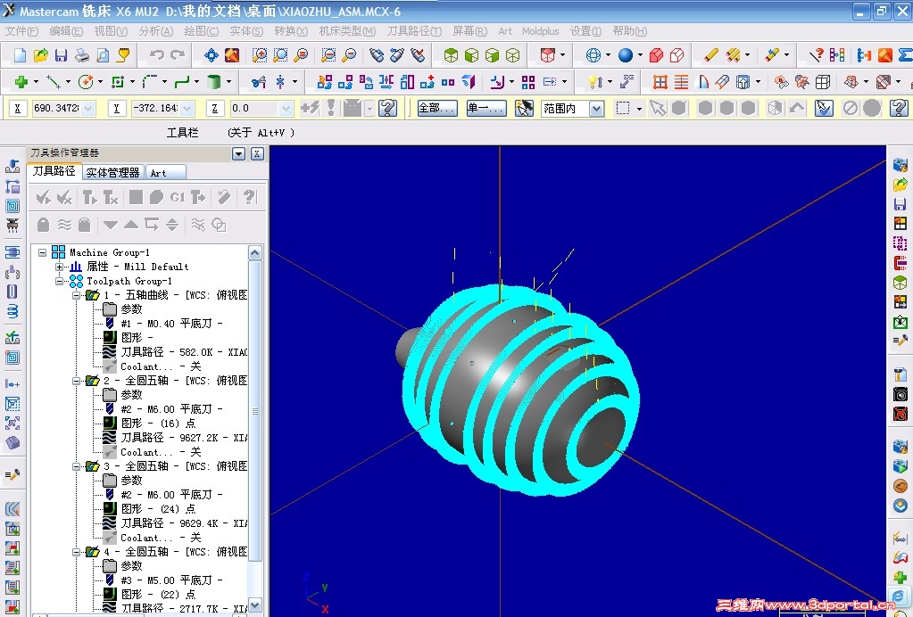Open the 机床类型(M) menu
The image size is (913, 617).
point(347,31)
